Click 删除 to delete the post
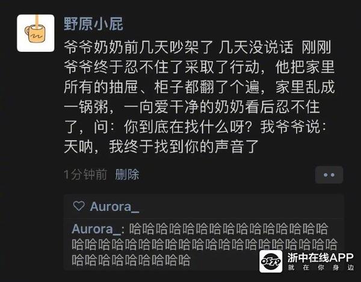 [x=127, y=174]
